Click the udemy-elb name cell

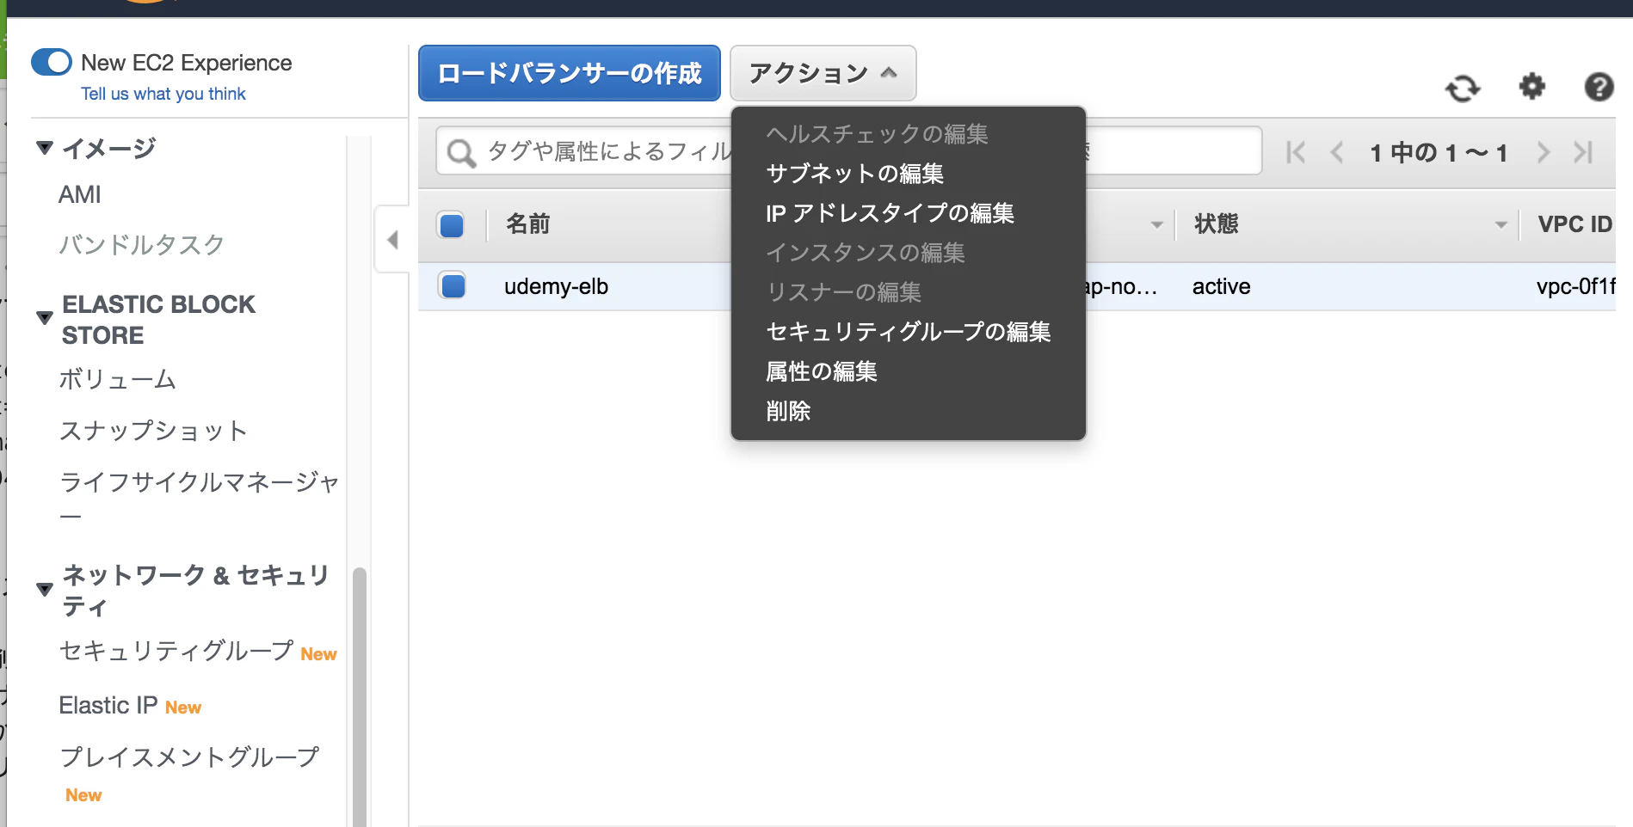[556, 286]
